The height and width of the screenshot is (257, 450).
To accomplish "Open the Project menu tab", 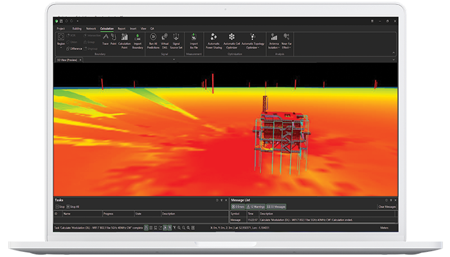I will coord(60,29).
